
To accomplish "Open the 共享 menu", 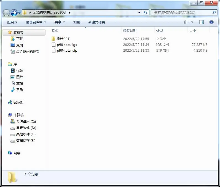I will tap(60, 22).
